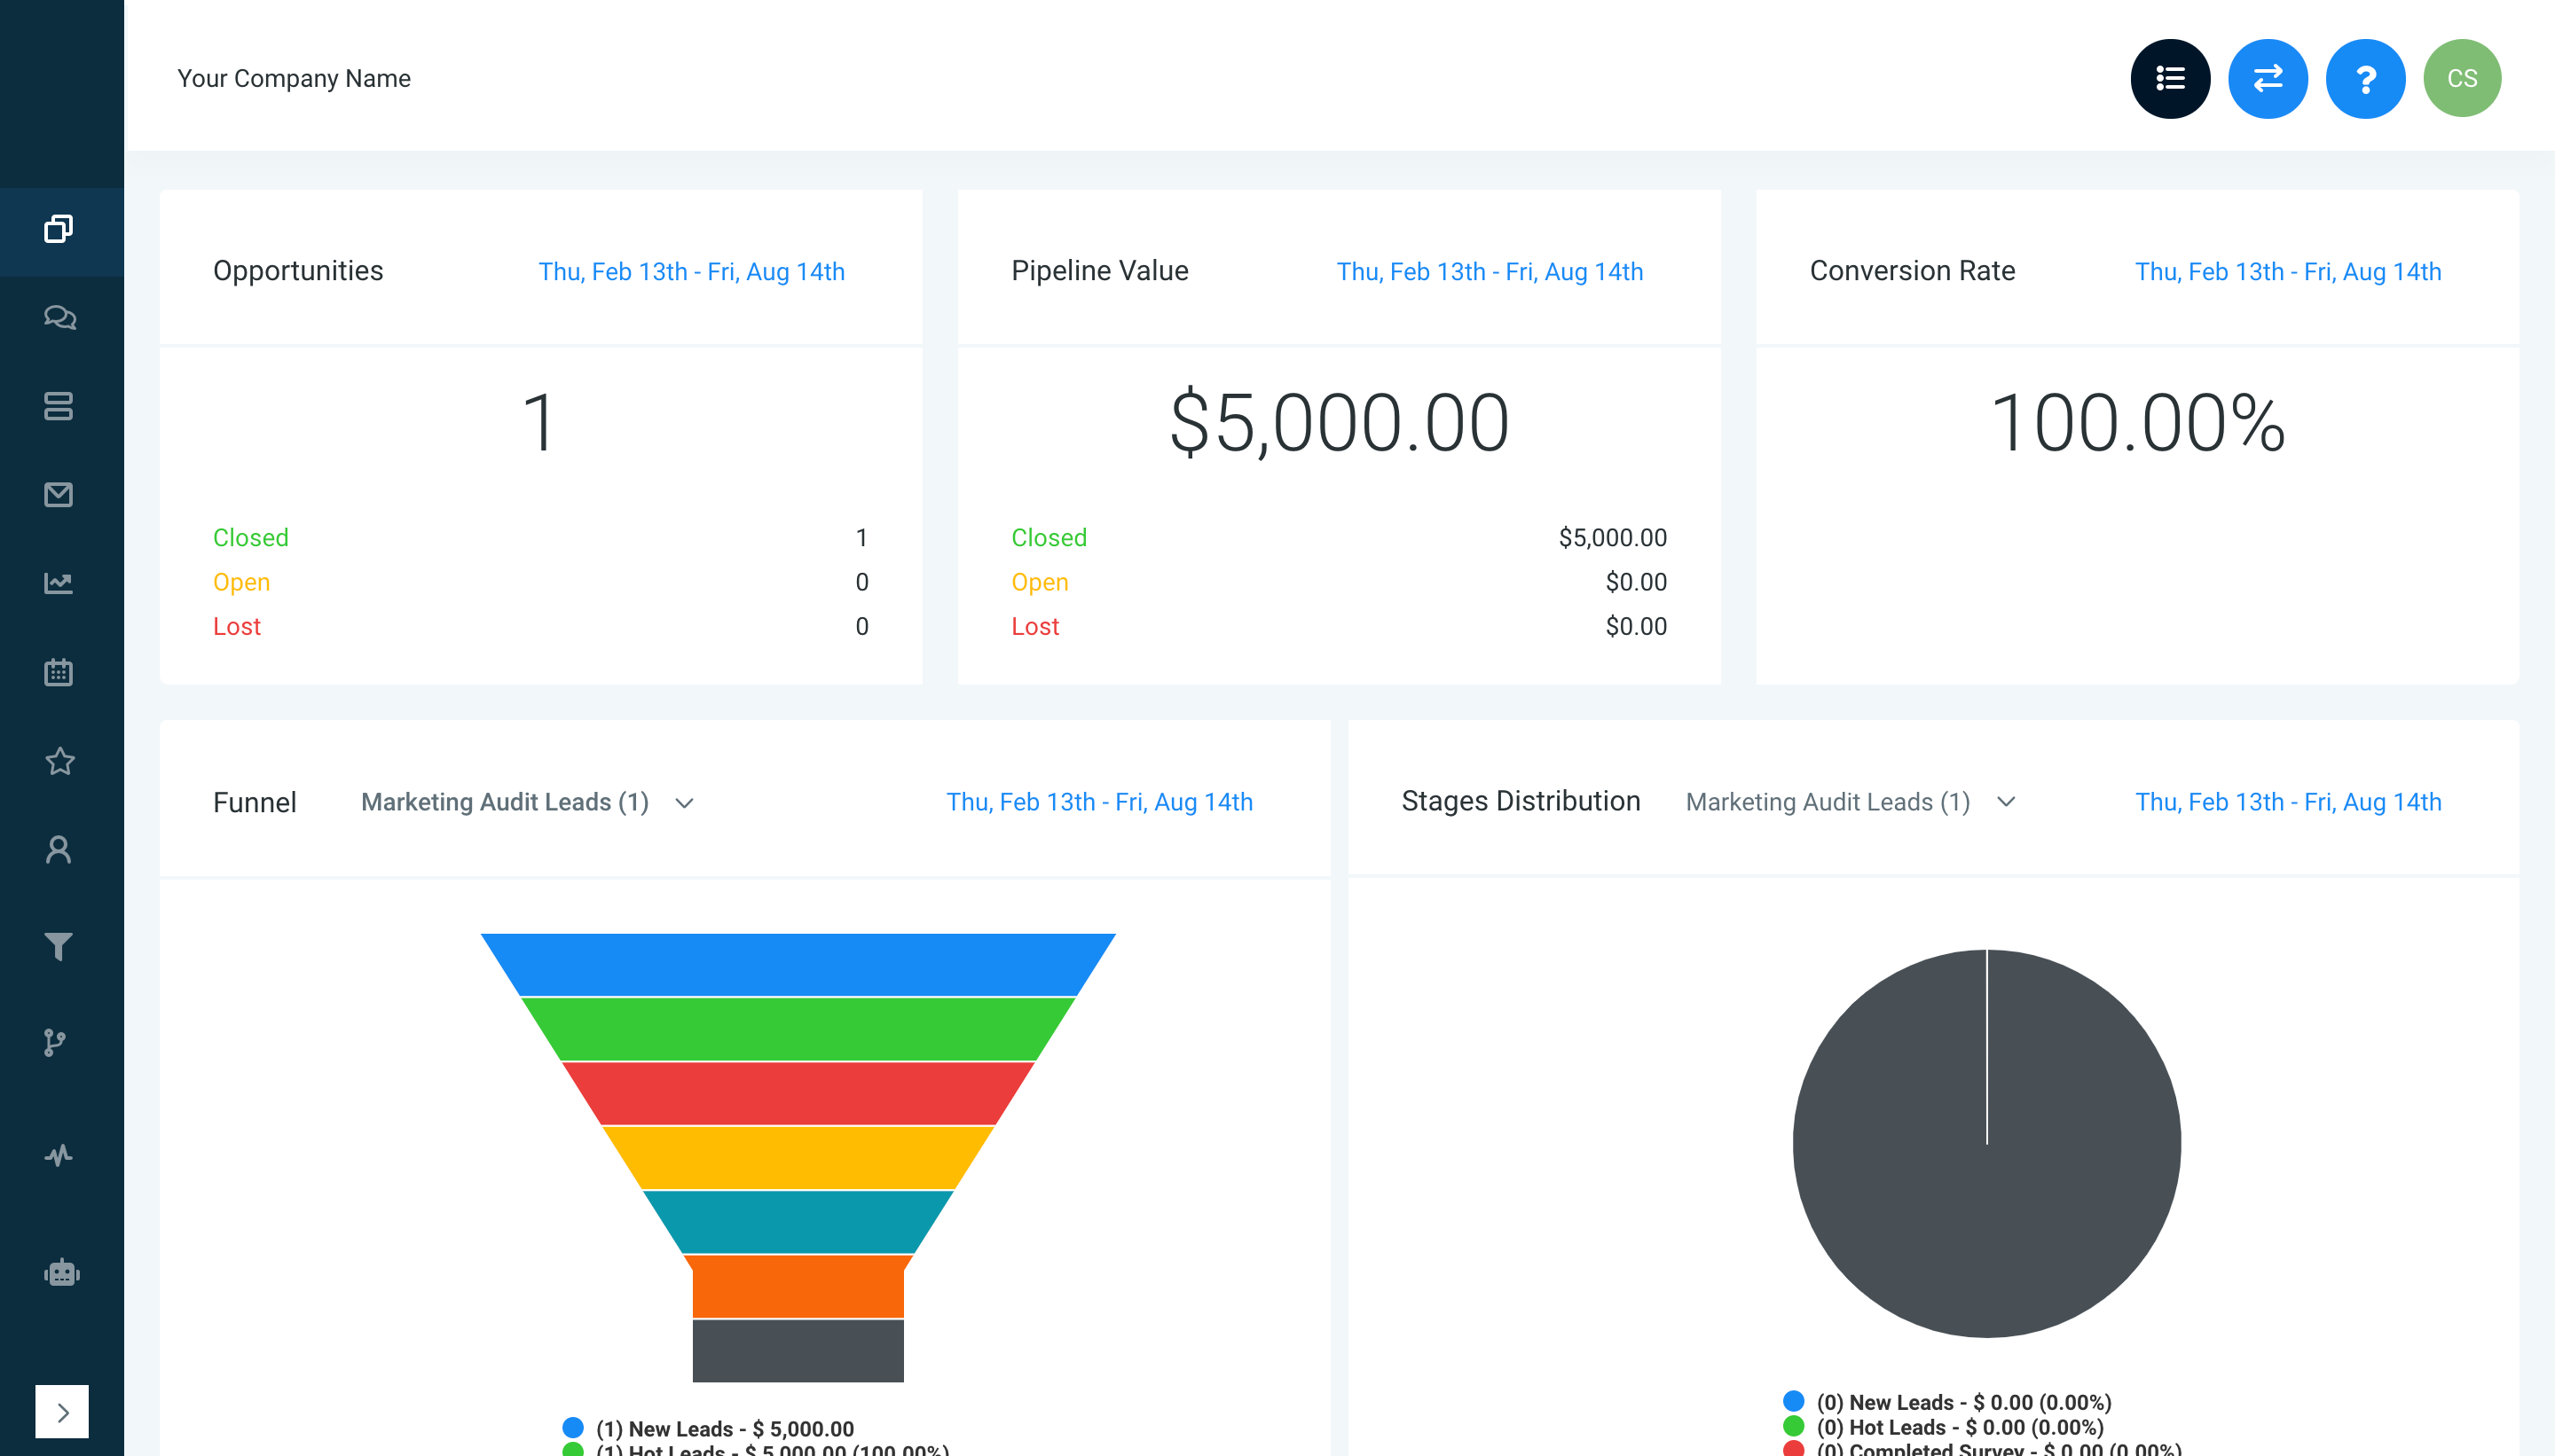
Task: Click the contacts person sidebar icon
Action: tap(59, 850)
